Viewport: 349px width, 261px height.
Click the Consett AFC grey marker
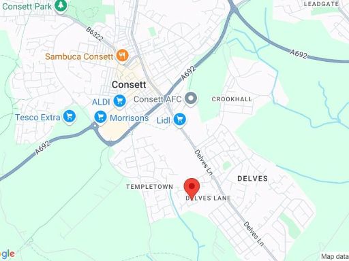(x=191, y=99)
